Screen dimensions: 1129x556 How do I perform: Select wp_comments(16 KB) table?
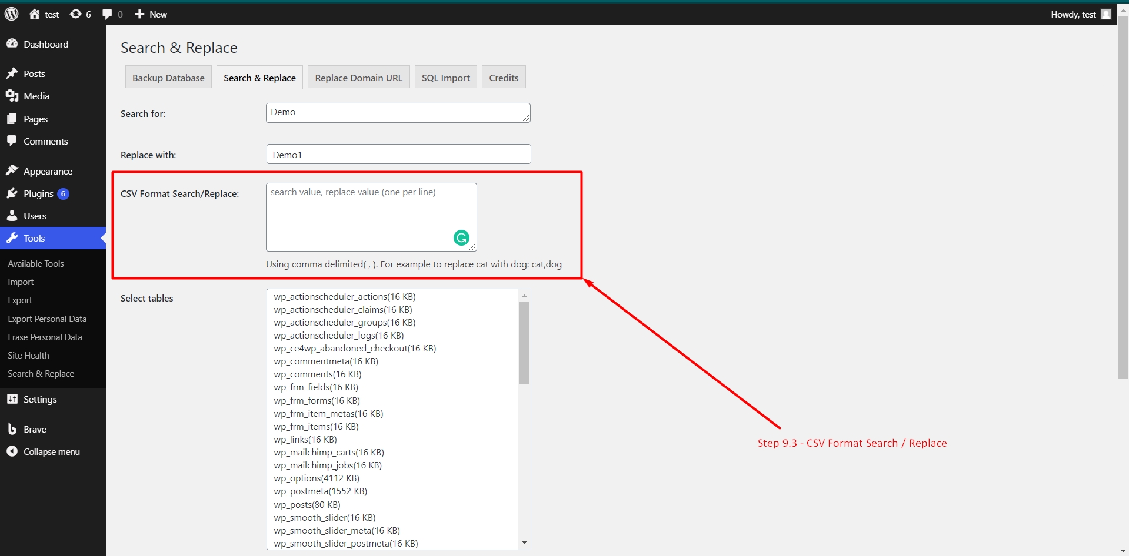318,374
